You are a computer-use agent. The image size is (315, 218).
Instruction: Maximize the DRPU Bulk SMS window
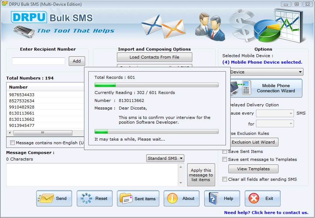[297, 4]
